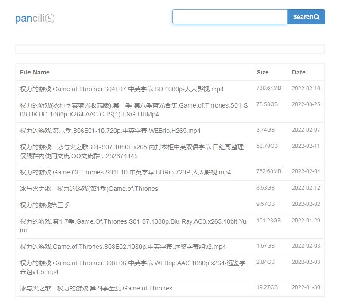Open the S01-S08 HK BD-1080p collection entry
The image size is (342, 298).
point(133,110)
